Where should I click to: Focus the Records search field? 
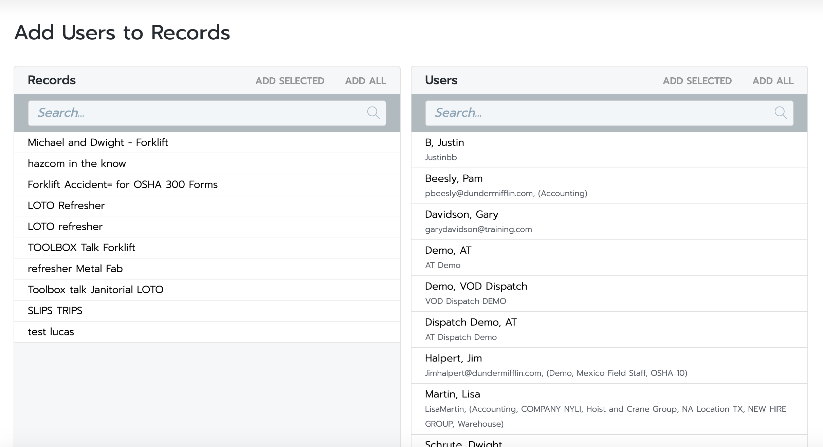(207, 113)
